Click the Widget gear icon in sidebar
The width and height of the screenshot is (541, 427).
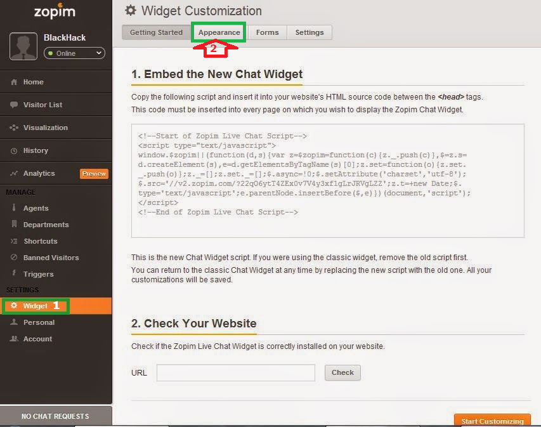point(14,305)
